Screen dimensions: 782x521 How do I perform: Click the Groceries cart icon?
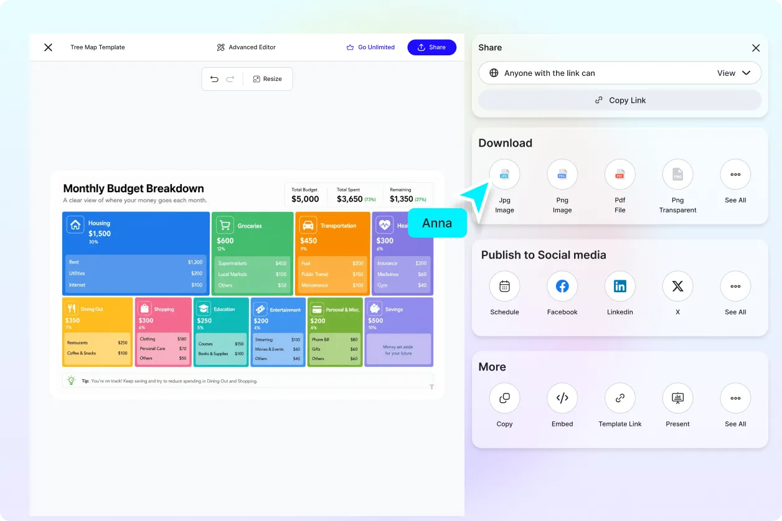(x=225, y=225)
